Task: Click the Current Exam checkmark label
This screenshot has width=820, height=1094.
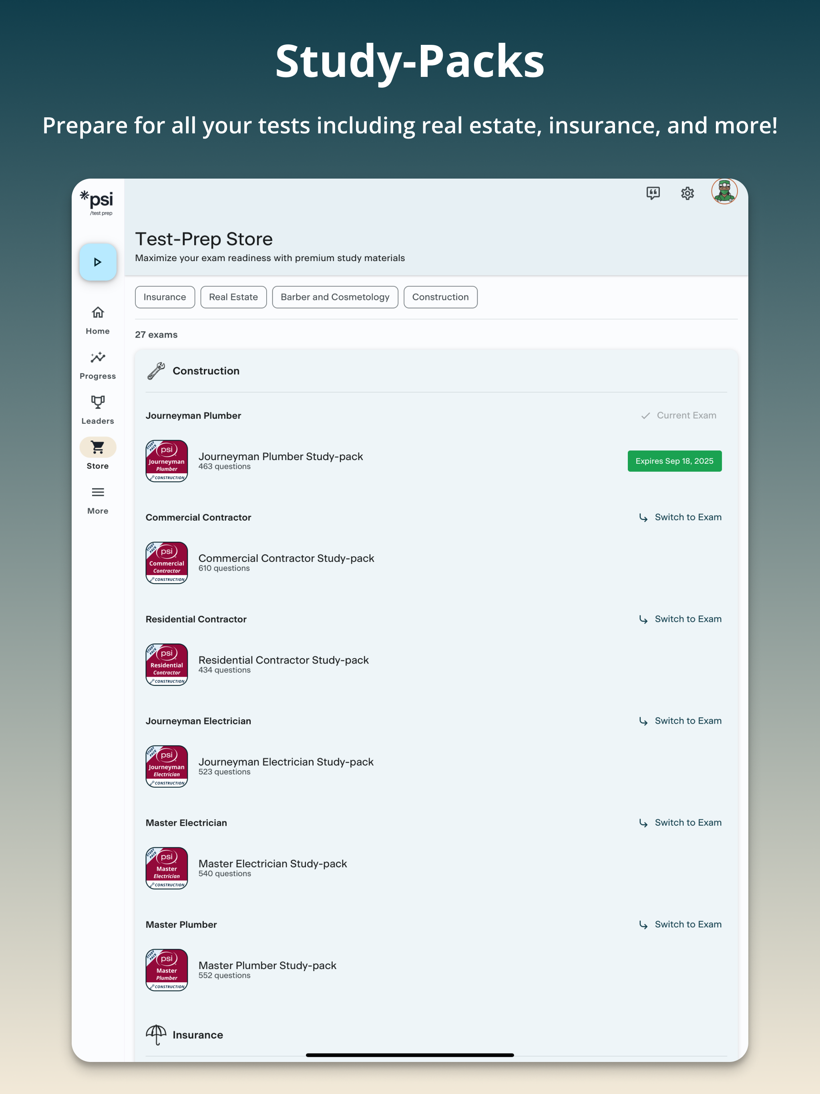Action: coord(679,415)
